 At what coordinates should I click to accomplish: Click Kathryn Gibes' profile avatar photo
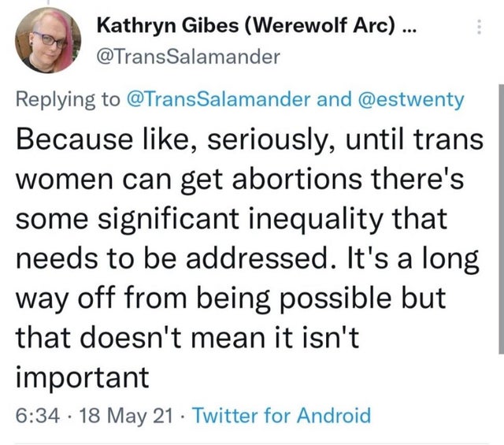(x=42, y=39)
